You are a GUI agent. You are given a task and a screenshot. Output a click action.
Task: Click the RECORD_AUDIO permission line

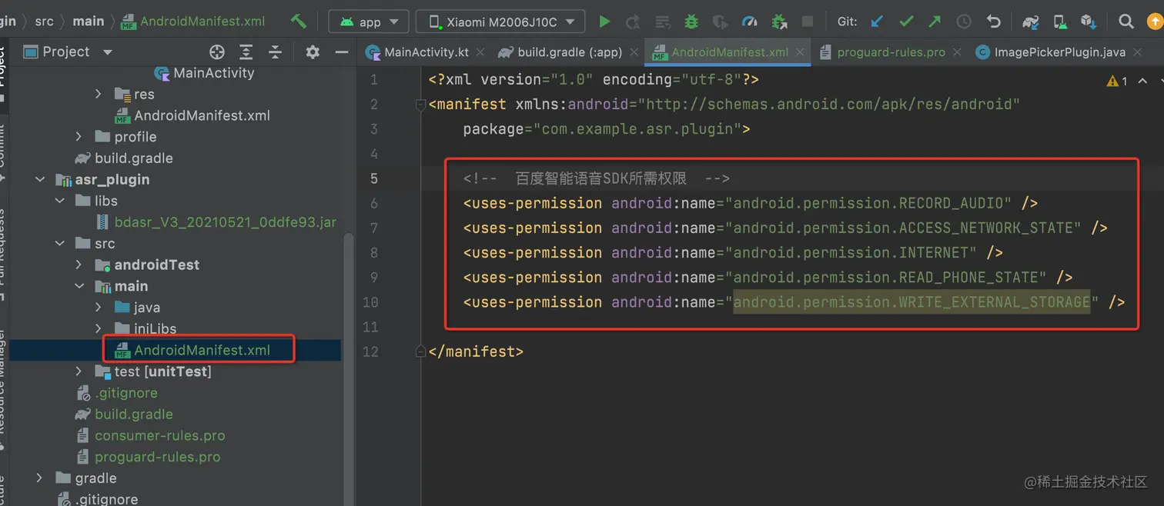tap(751, 203)
